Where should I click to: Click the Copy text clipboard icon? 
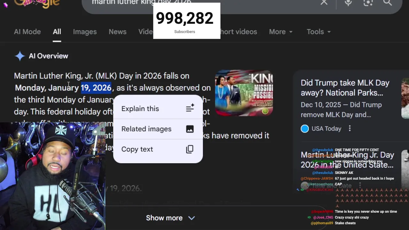point(190,149)
